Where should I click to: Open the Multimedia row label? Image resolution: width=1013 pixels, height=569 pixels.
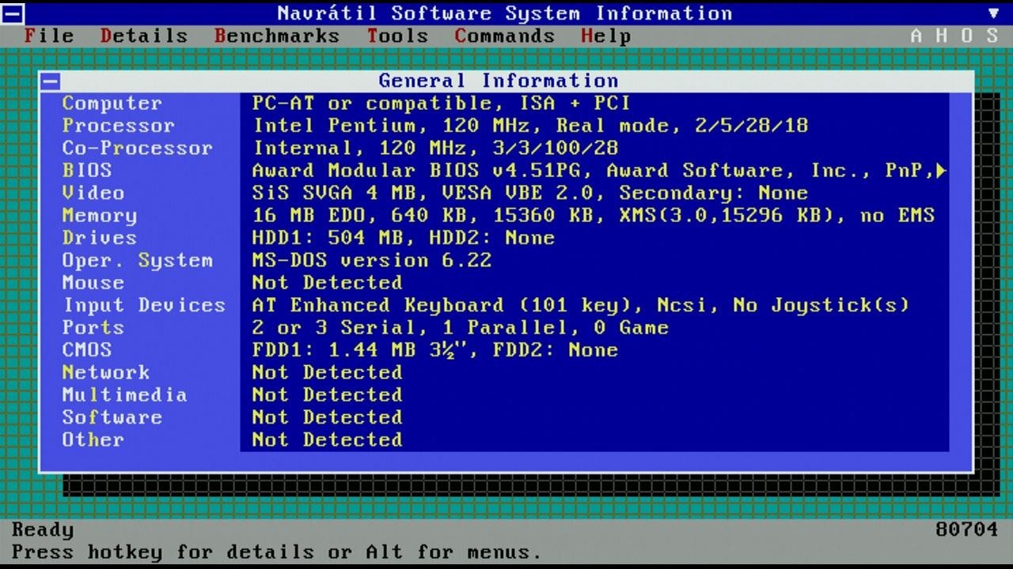point(125,394)
